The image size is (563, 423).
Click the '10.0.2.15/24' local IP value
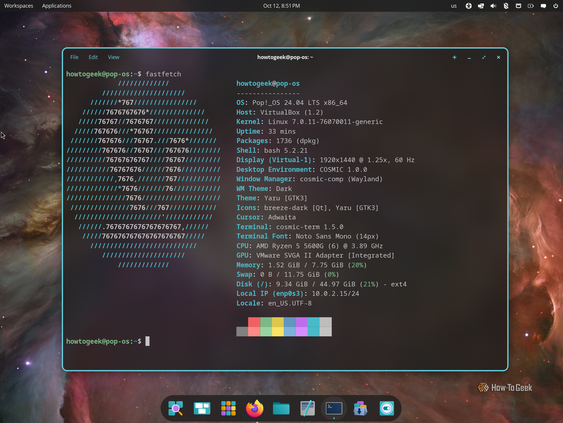(x=335, y=294)
